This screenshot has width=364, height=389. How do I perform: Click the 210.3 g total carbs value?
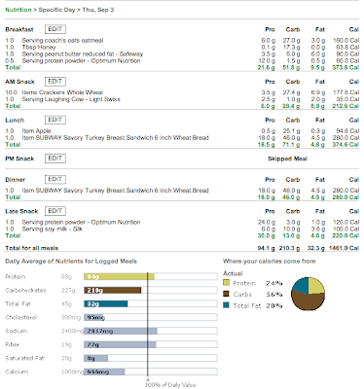point(289,248)
